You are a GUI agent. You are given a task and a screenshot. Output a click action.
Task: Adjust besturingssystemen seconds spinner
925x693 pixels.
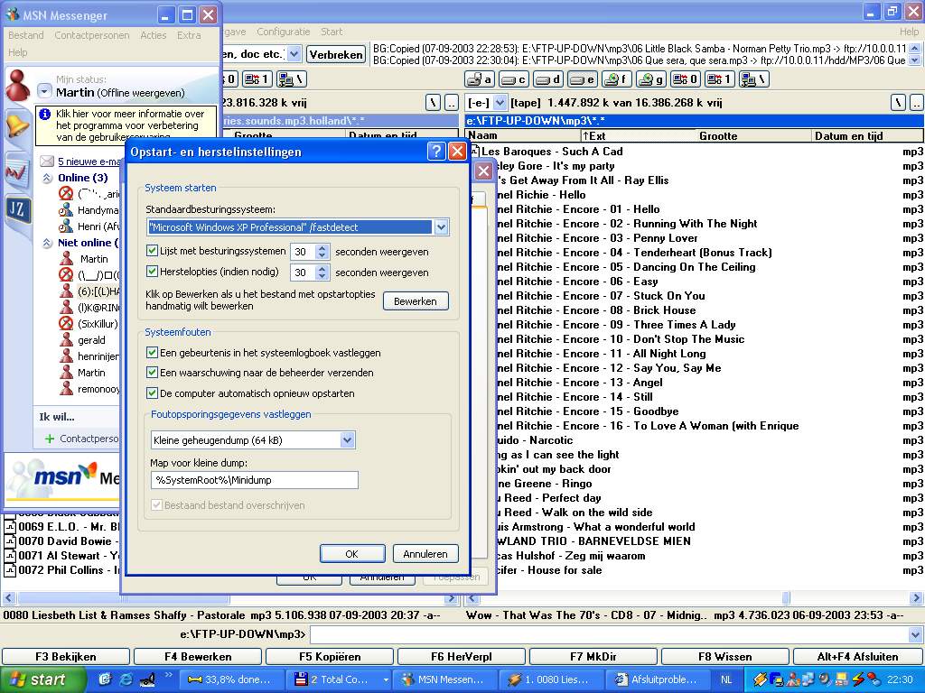click(x=322, y=253)
